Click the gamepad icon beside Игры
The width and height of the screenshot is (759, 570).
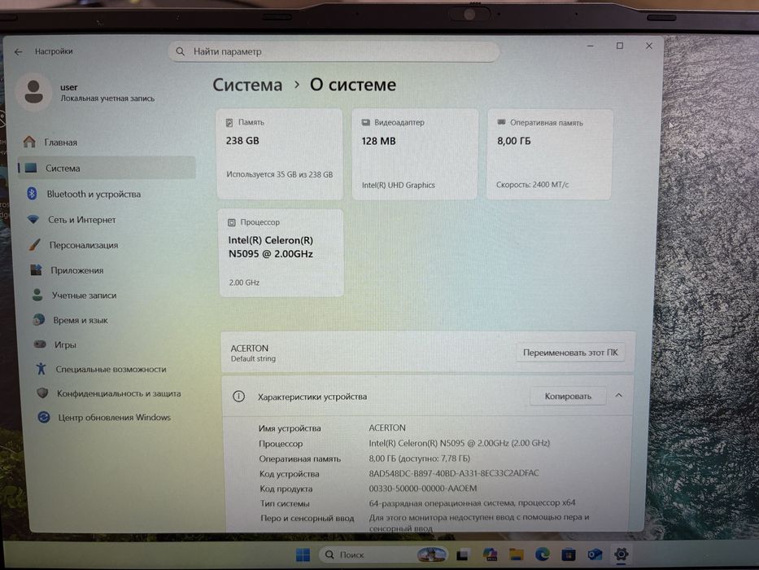pyautogui.click(x=40, y=344)
